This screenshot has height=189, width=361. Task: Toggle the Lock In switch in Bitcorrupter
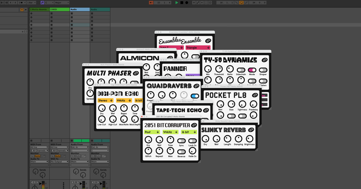193,141
